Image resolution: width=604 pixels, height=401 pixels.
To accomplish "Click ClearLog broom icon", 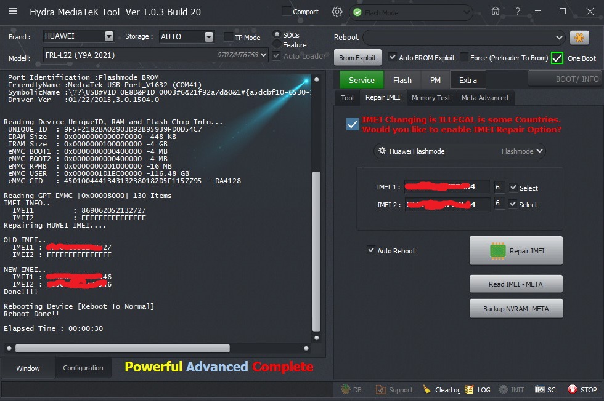I will click(x=426, y=389).
